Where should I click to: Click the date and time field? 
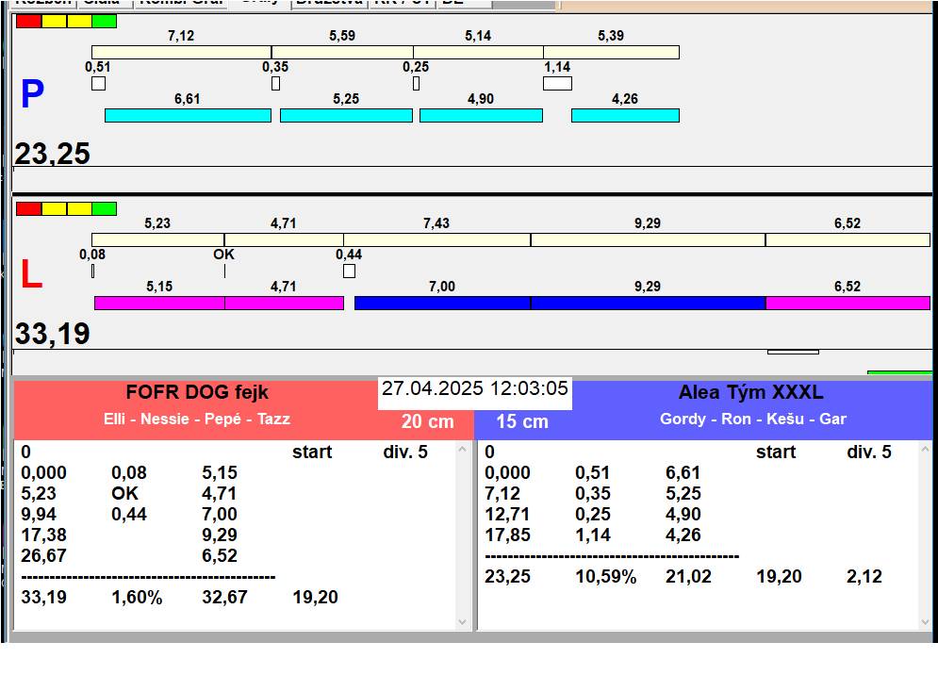point(474,389)
